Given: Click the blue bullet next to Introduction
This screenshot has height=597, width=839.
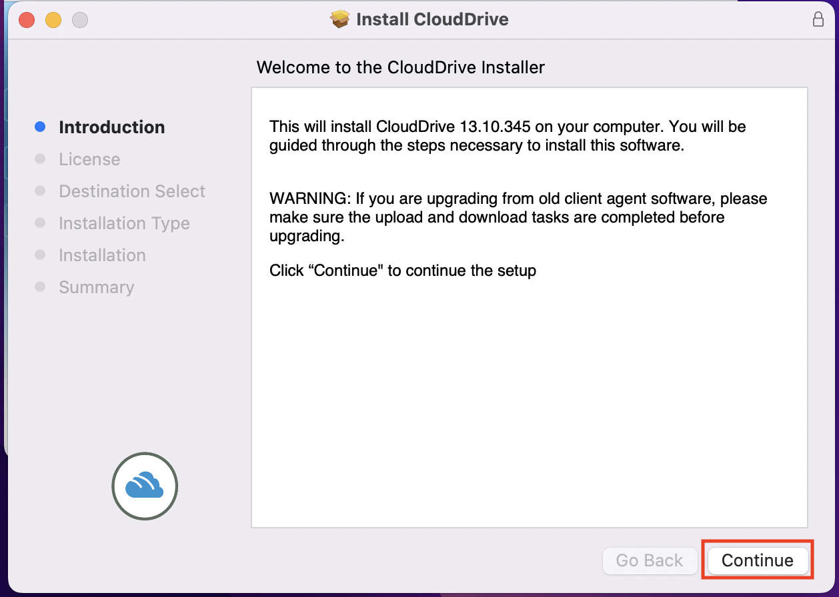Looking at the screenshot, I should tap(40, 127).
